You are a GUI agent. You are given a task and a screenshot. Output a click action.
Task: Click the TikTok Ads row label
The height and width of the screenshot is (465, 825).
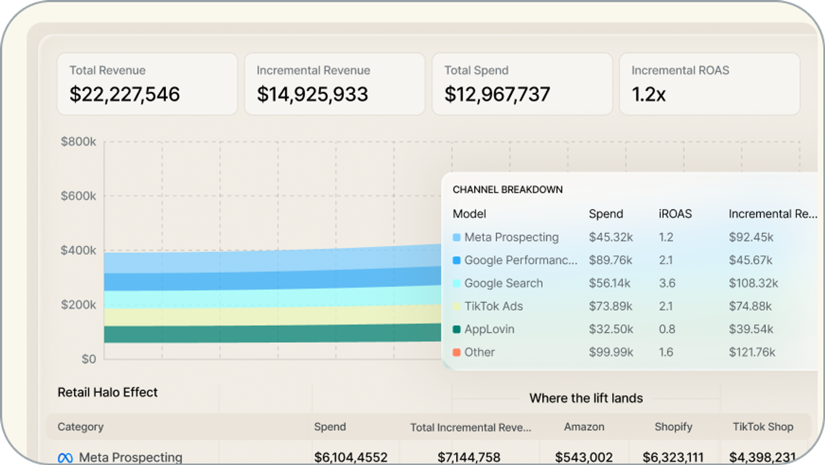[493, 306]
